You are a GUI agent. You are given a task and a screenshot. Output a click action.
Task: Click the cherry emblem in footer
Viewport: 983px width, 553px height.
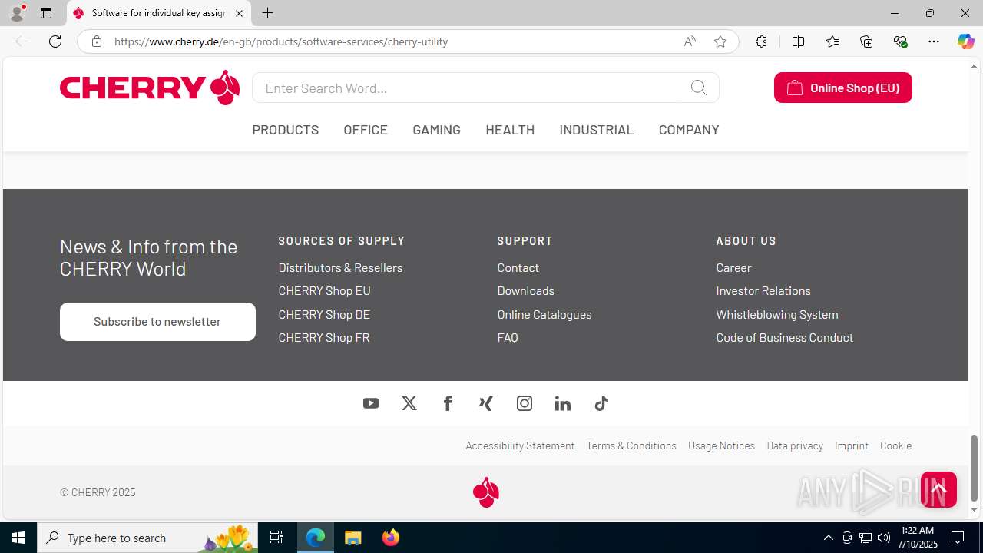[x=486, y=492]
